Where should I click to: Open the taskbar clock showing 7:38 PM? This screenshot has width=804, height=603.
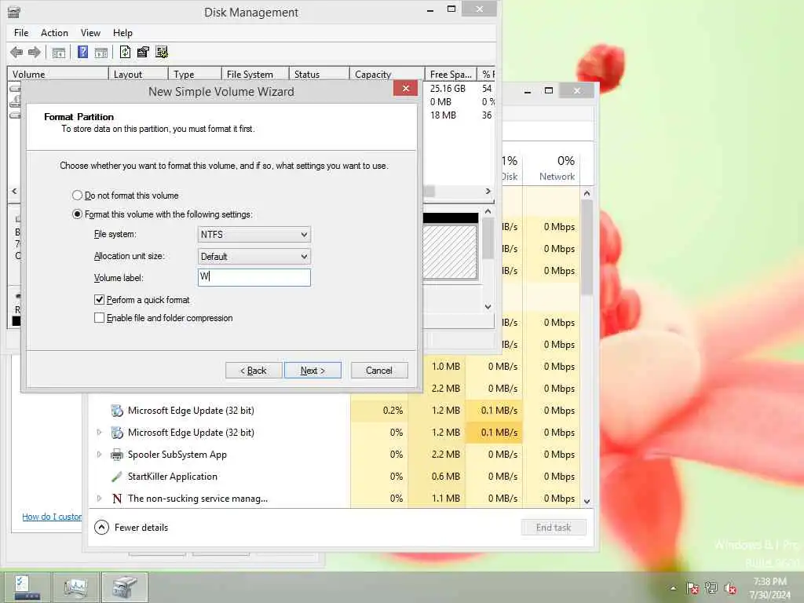(x=769, y=588)
